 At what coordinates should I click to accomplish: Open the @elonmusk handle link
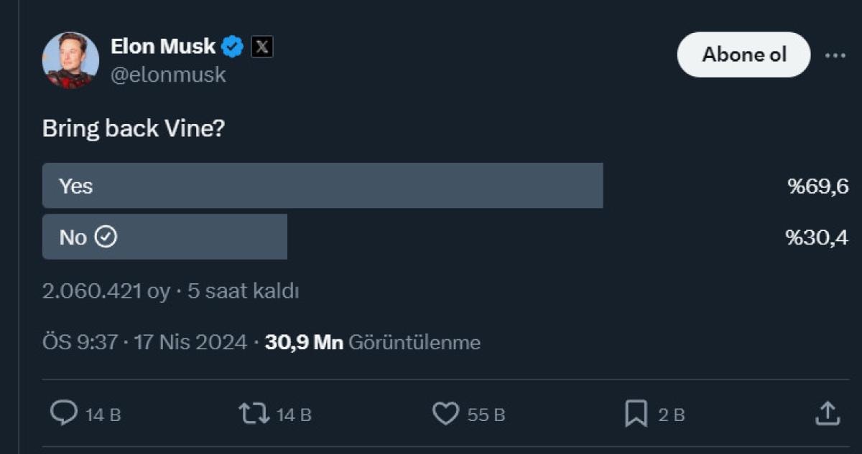[168, 75]
